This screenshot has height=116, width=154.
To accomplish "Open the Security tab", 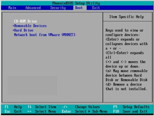I will [58, 8].
